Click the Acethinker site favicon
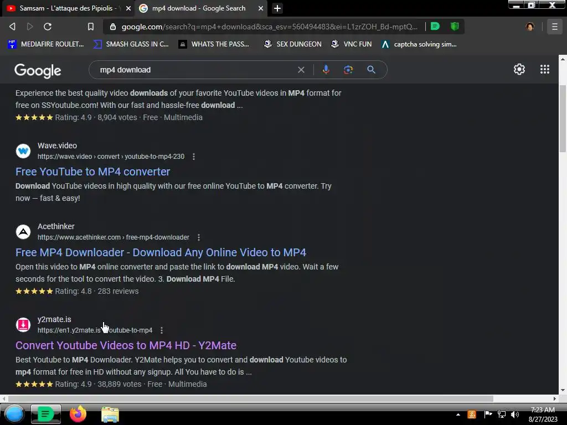The width and height of the screenshot is (567, 425). click(x=23, y=232)
